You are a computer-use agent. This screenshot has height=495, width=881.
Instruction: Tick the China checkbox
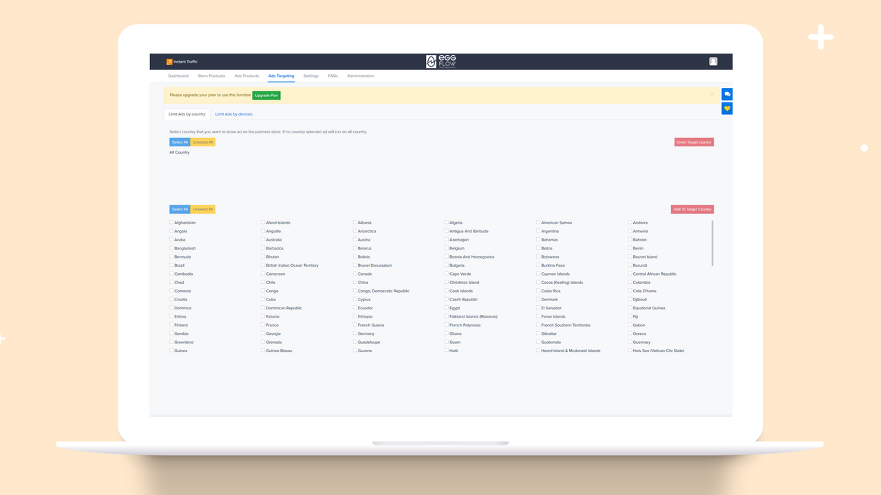coord(355,283)
